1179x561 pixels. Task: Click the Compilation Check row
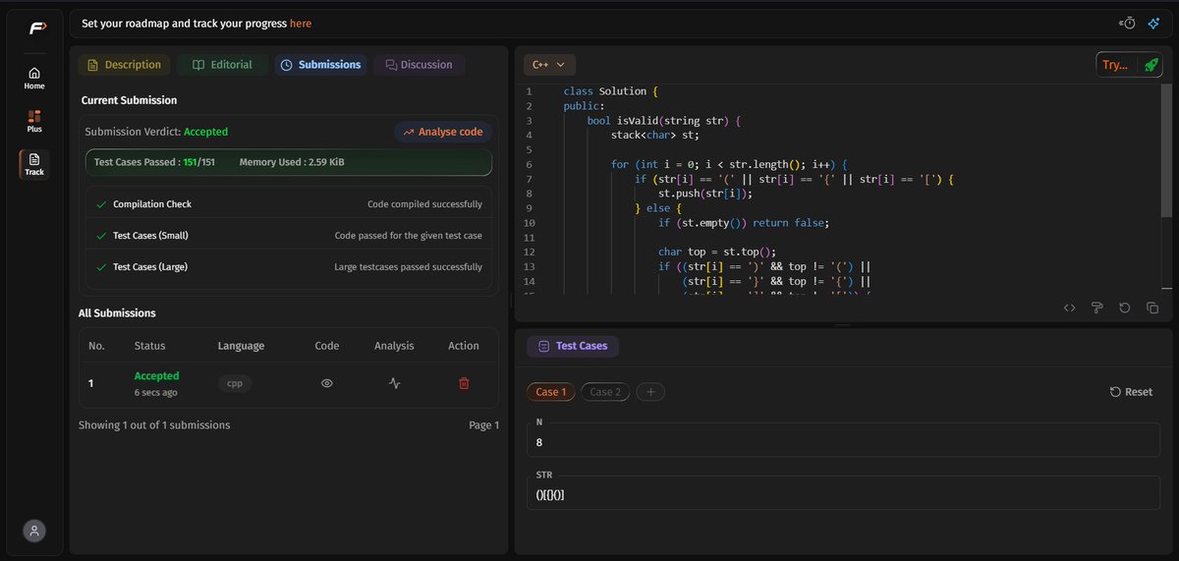[290, 204]
